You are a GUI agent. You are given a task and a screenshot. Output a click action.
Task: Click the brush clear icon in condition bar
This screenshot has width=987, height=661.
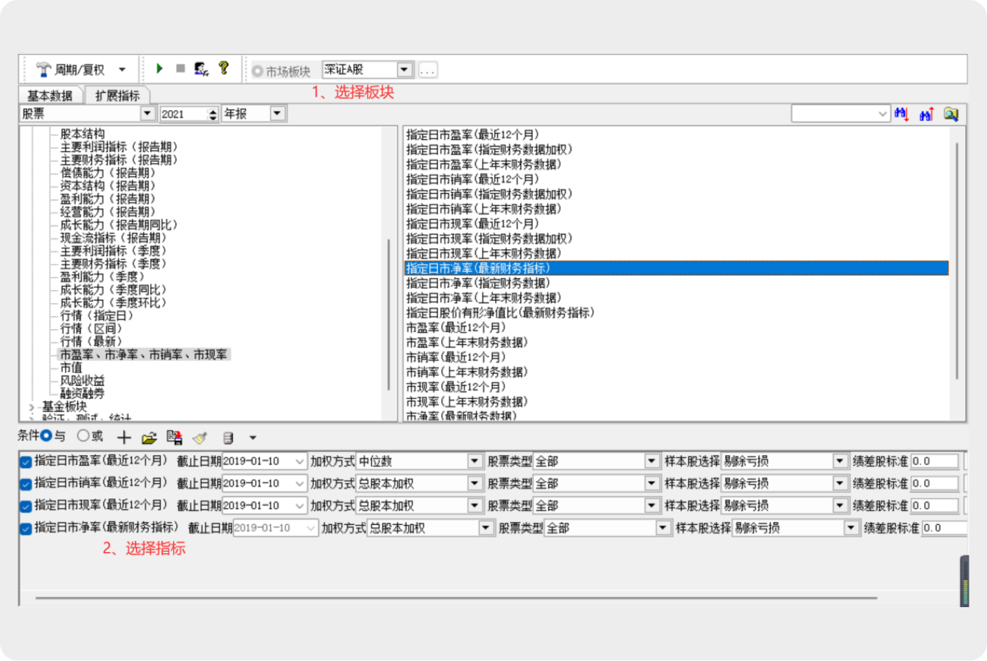pos(200,438)
